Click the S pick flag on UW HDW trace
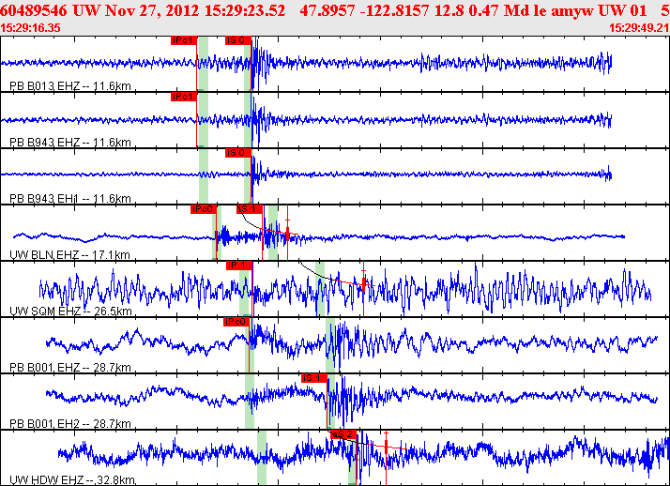Image resolution: width=670 pixels, height=486 pixels. click(343, 433)
